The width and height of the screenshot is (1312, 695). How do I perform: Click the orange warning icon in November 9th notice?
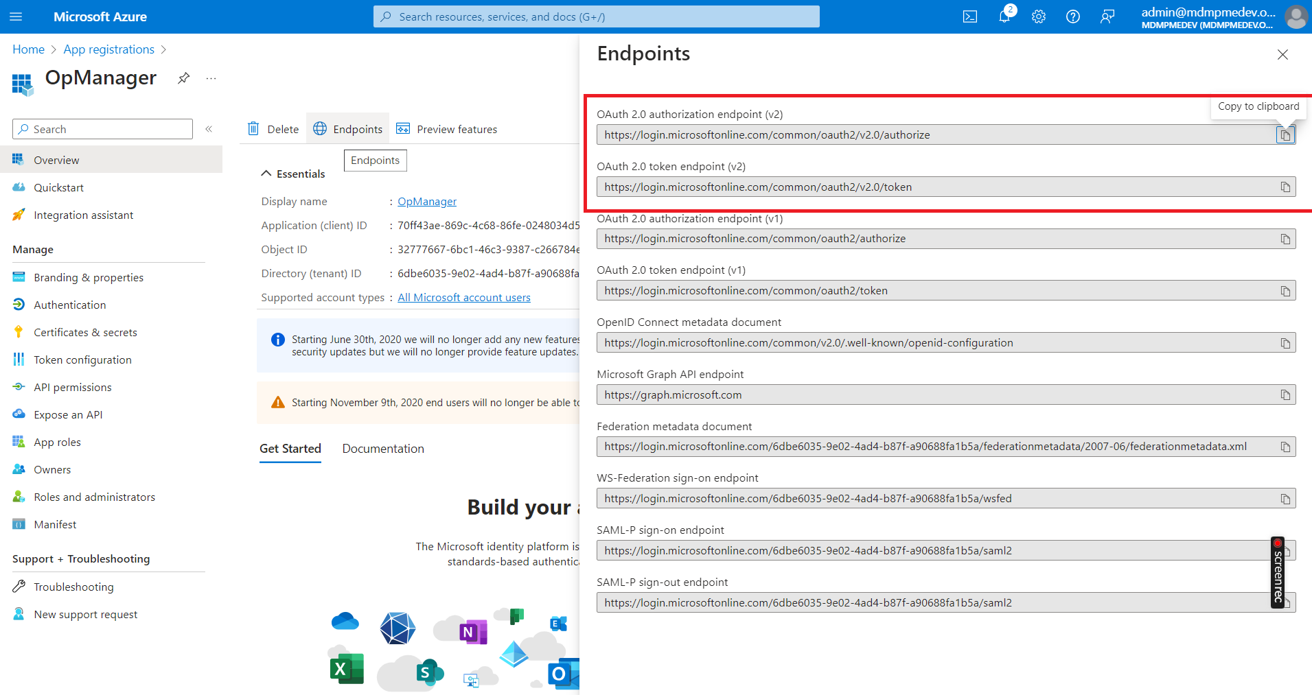point(277,402)
